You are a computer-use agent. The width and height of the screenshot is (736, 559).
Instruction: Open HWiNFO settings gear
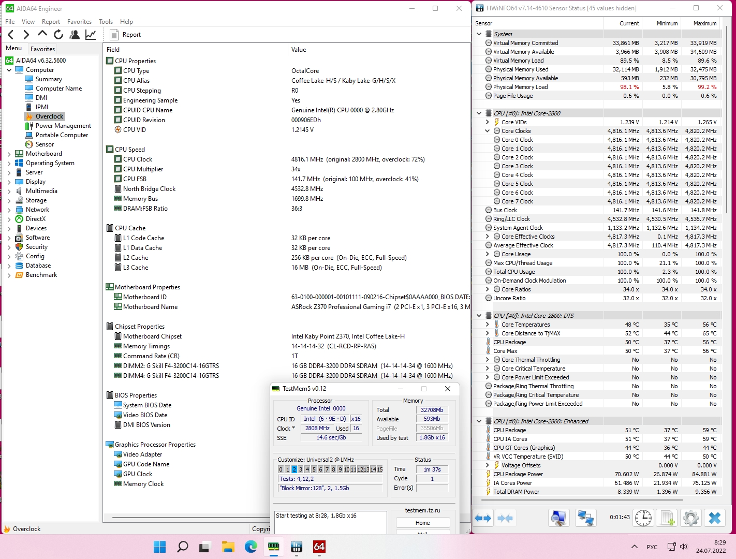[691, 518]
